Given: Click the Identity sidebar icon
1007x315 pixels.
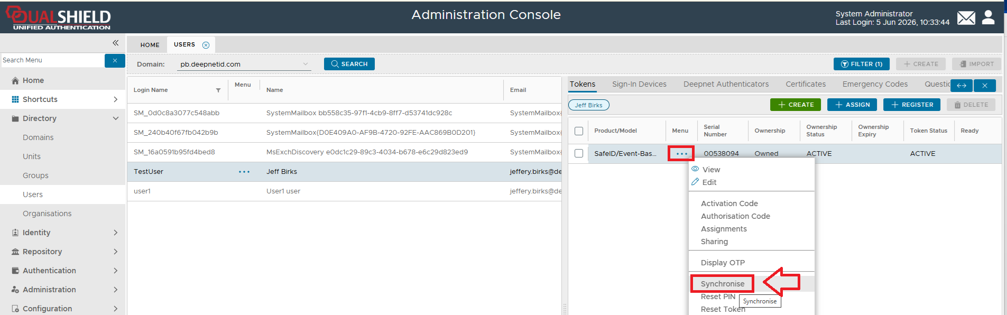Looking at the screenshot, I should pos(15,233).
